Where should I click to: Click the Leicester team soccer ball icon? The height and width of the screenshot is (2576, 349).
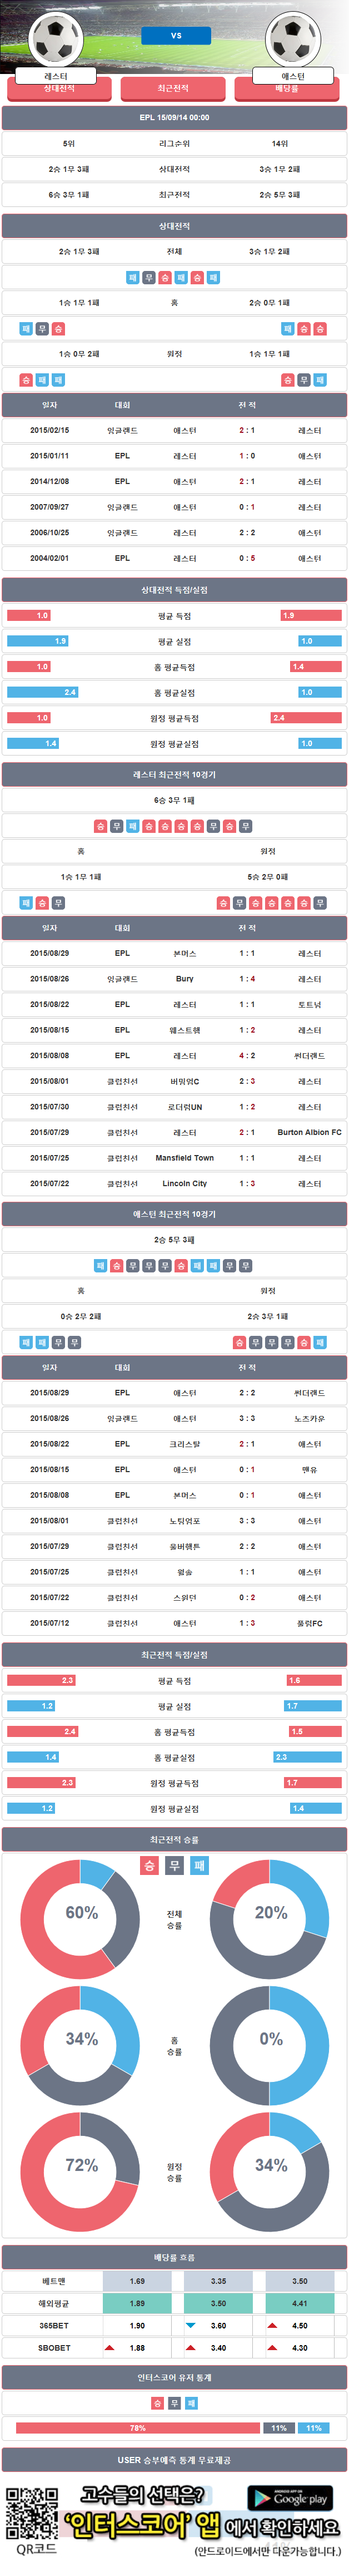(x=56, y=37)
